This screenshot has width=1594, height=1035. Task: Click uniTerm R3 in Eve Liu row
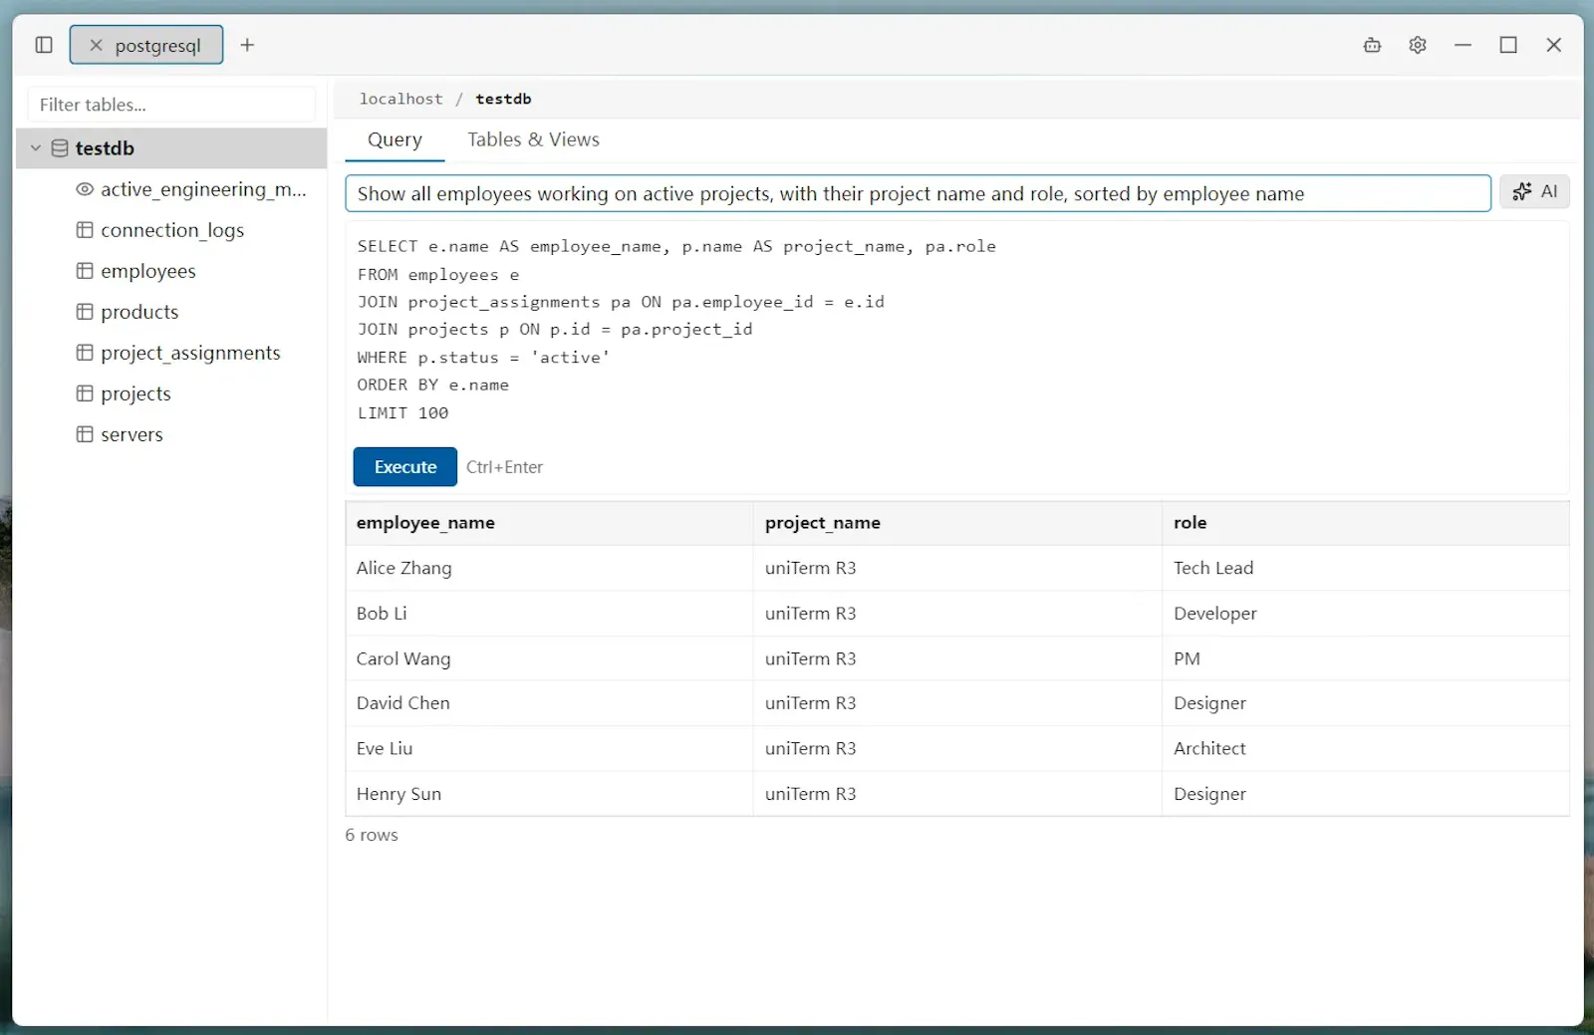coord(957,748)
